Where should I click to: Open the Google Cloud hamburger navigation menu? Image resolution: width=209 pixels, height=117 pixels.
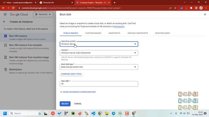(x=5, y=14)
